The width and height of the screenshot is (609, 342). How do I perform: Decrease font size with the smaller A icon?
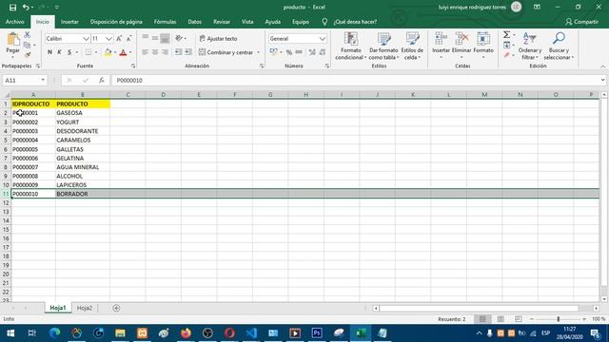[129, 38]
